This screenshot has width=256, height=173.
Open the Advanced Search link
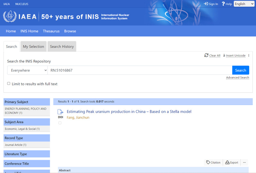(237, 78)
